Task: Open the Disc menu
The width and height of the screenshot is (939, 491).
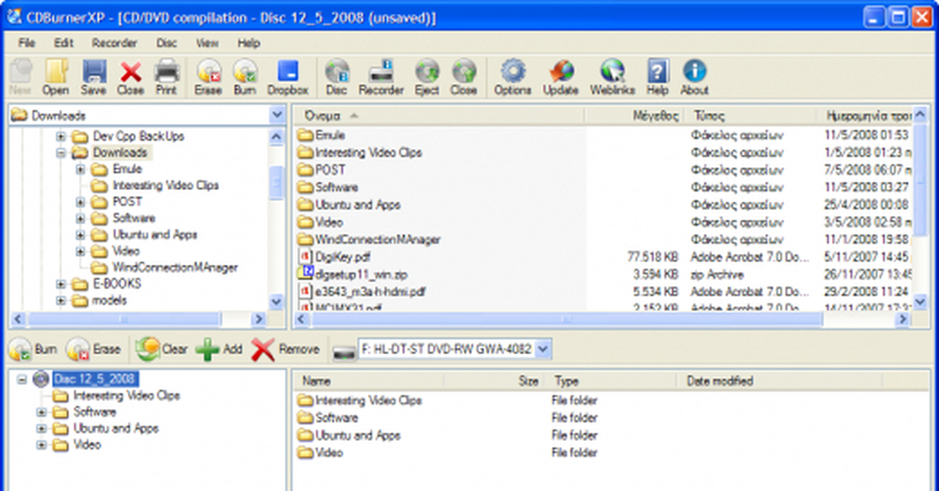Action: click(x=167, y=43)
